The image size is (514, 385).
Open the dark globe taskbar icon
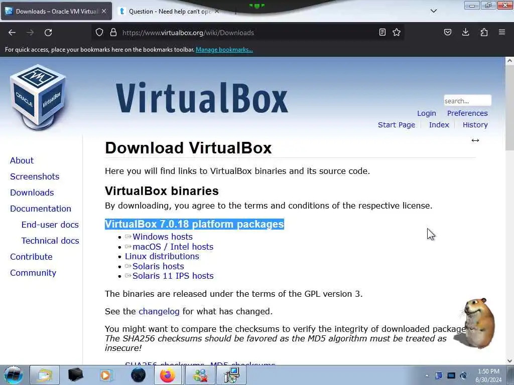coord(139,375)
